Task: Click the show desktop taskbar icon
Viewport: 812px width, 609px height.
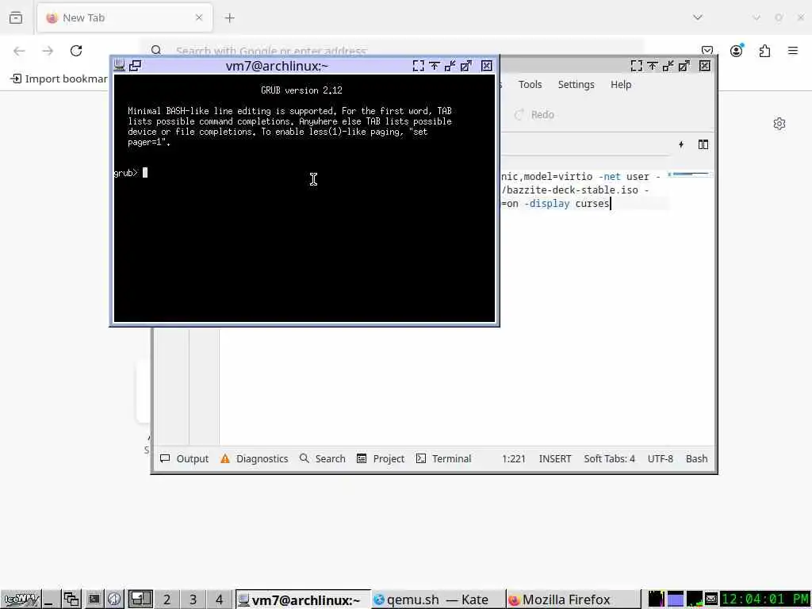Action: point(50,599)
